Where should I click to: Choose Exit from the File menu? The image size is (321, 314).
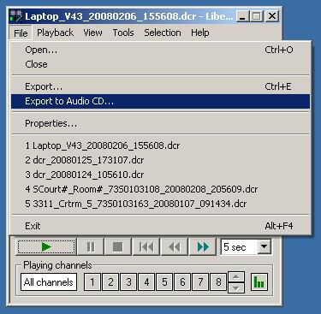pos(160,226)
